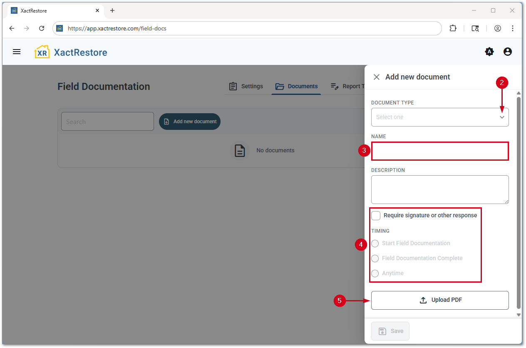
Task: Expand the Document Type dropdown
Action: coord(439,117)
